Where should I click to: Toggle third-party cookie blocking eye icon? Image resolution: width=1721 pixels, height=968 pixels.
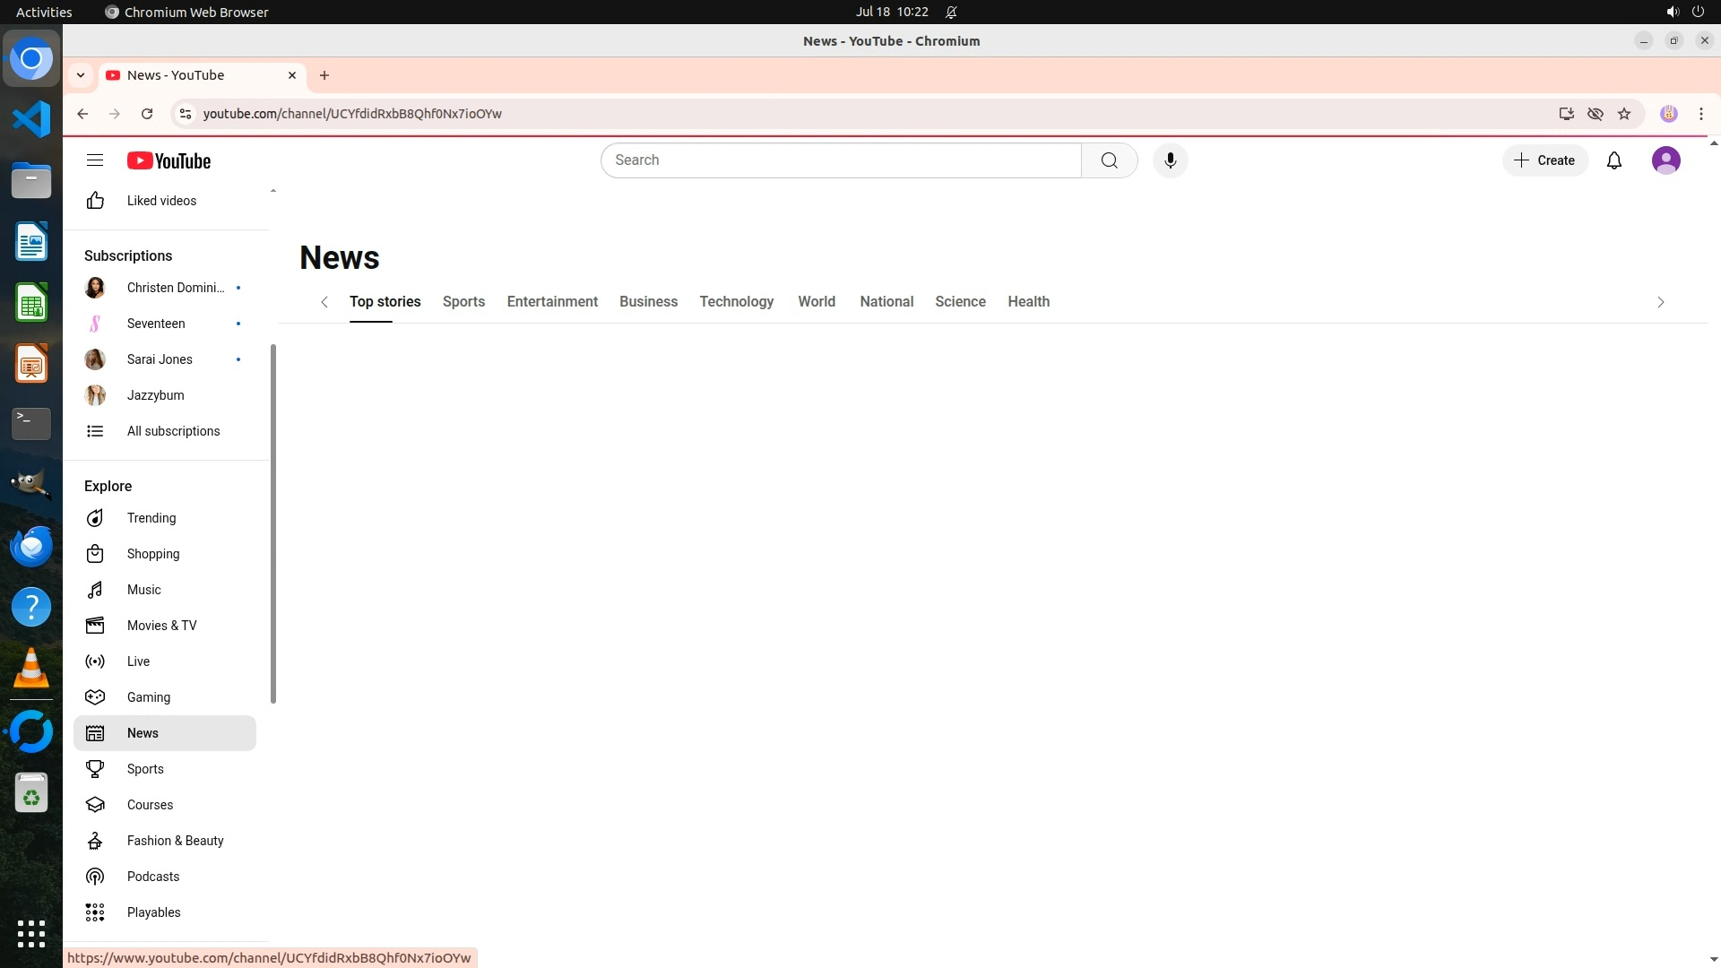pyautogui.click(x=1596, y=114)
